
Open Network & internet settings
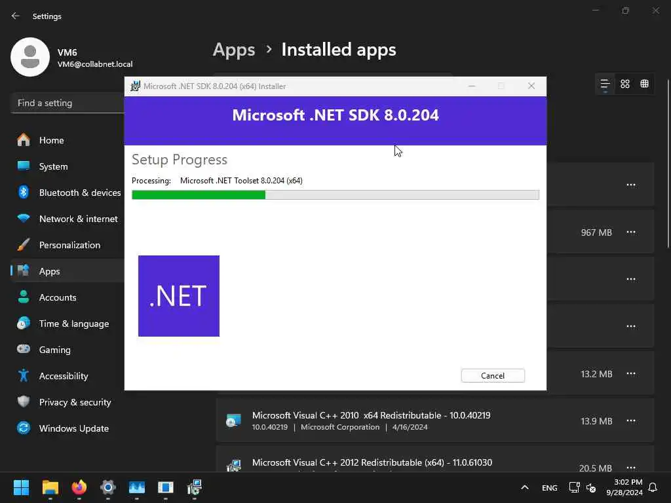tap(67, 219)
